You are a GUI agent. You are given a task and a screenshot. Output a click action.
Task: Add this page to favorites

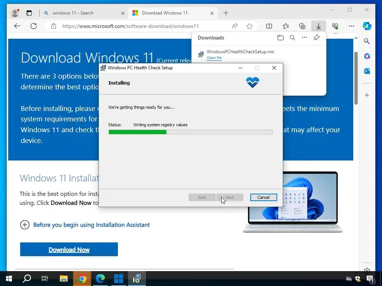[250, 26]
